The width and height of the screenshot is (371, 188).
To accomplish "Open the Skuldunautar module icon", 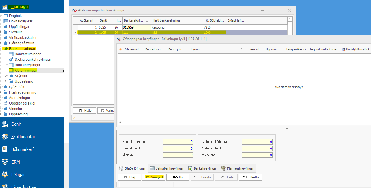I will click(x=5, y=137).
